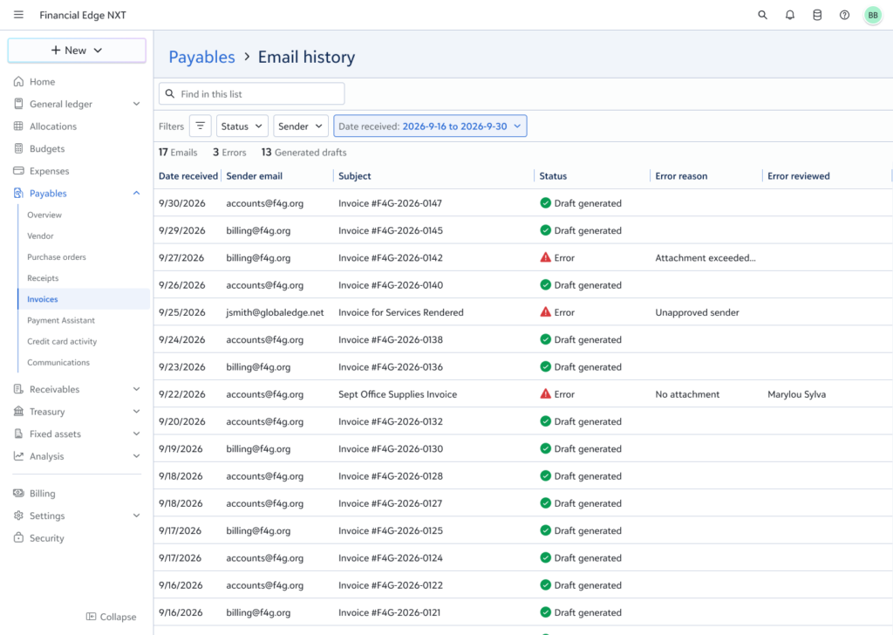This screenshot has width=893, height=635.
Task: Click the green check for Invoice #F4G-2026-0147
Action: 546,202
